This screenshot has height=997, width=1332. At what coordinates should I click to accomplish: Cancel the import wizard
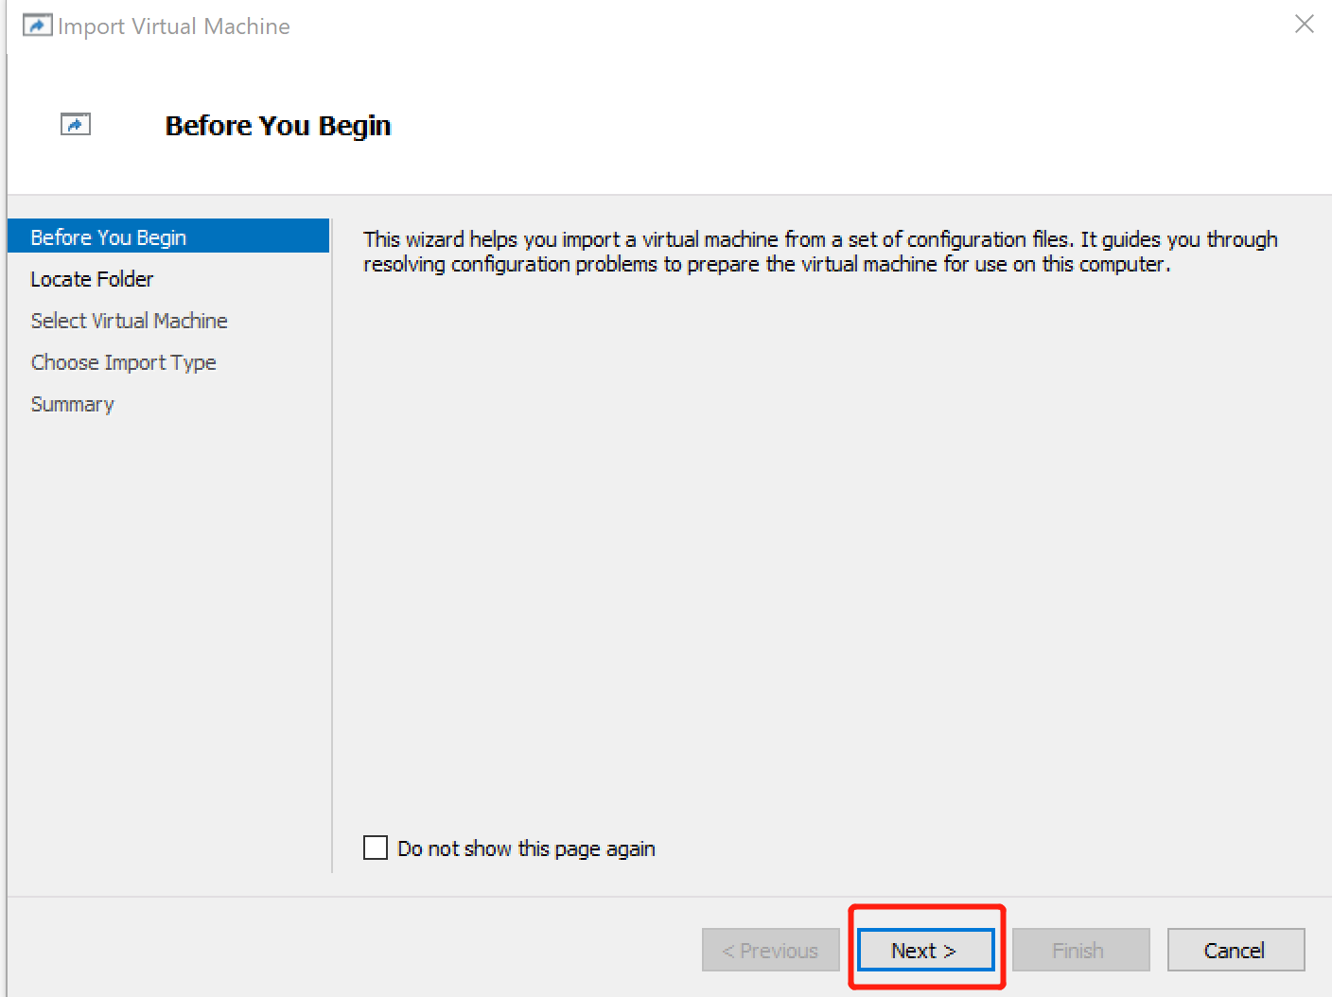tap(1236, 950)
